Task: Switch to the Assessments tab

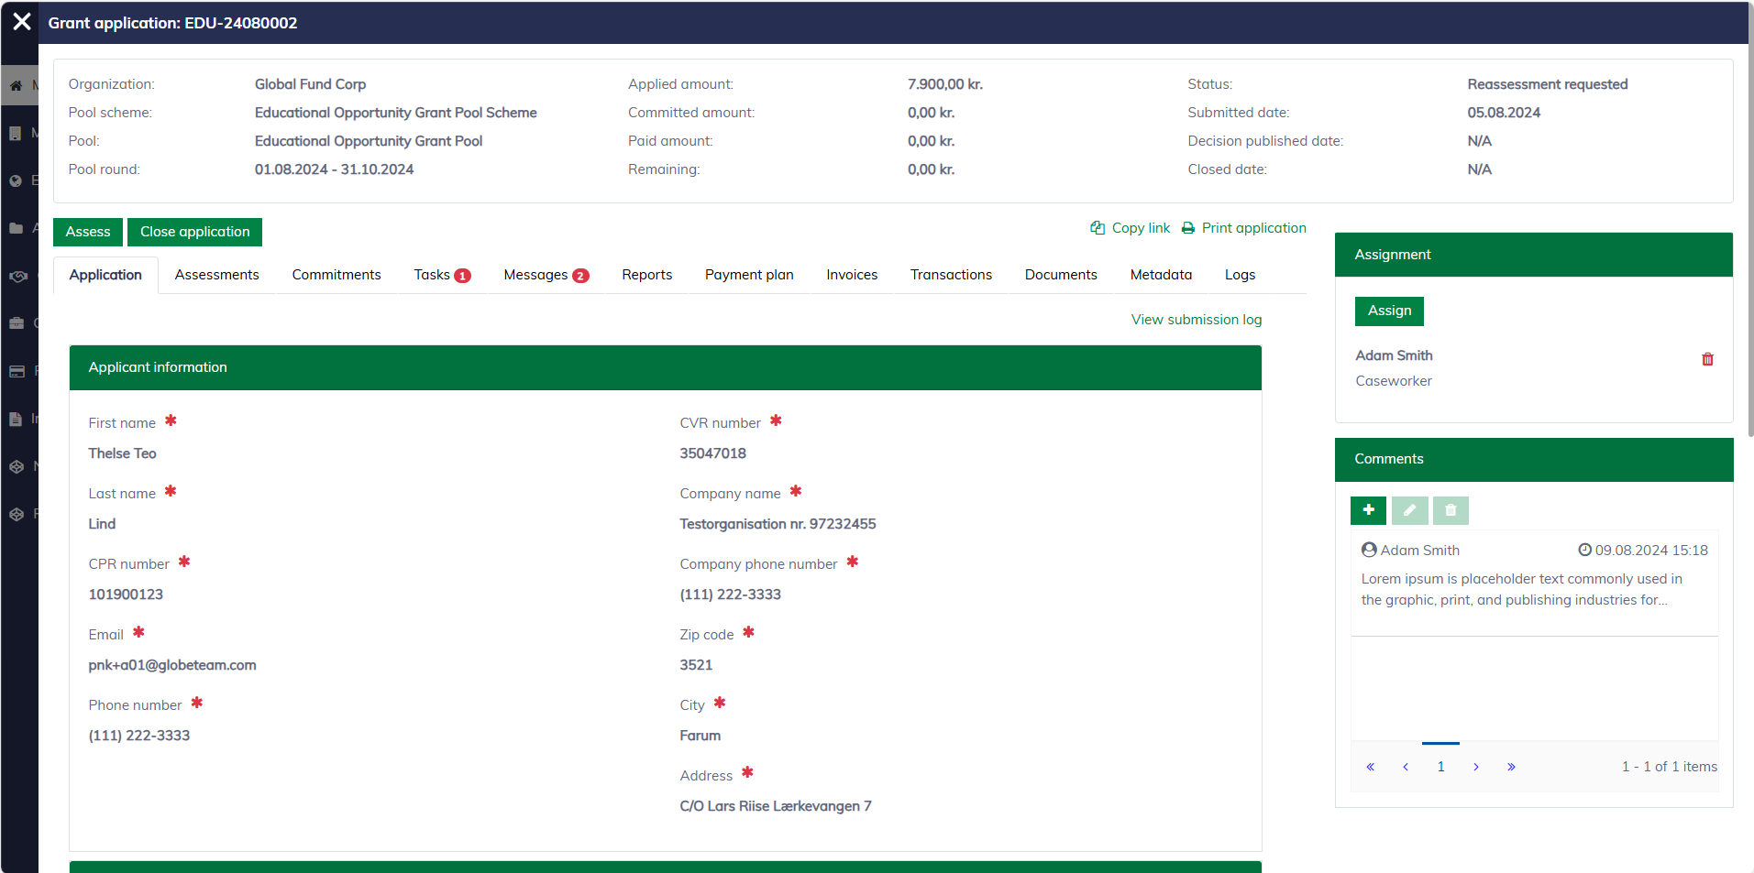Action: pyautogui.click(x=216, y=275)
